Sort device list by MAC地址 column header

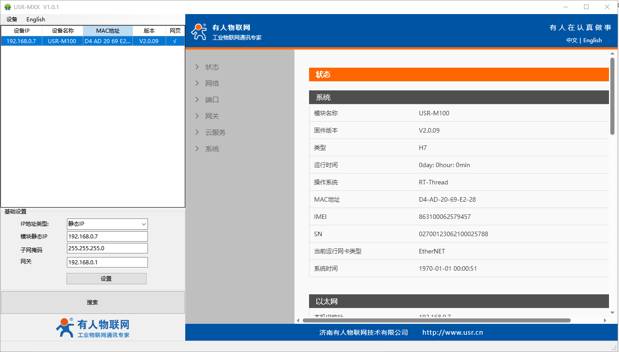(x=108, y=31)
